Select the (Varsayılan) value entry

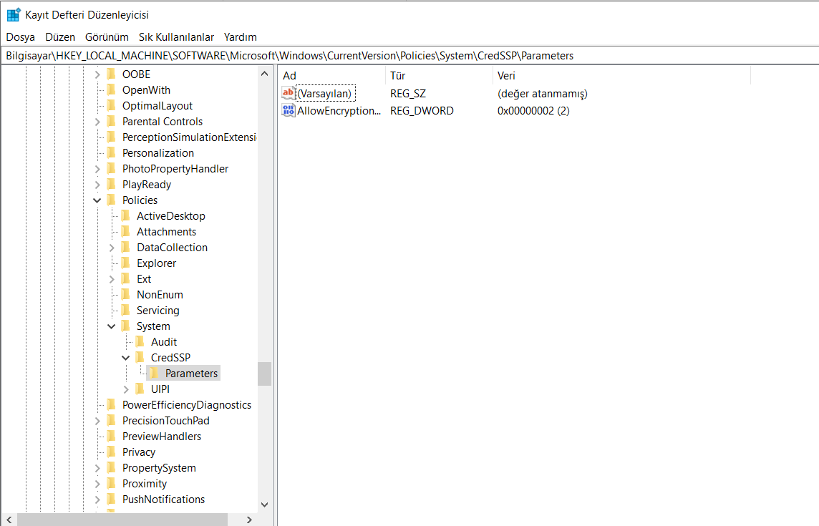[x=325, y=94]
